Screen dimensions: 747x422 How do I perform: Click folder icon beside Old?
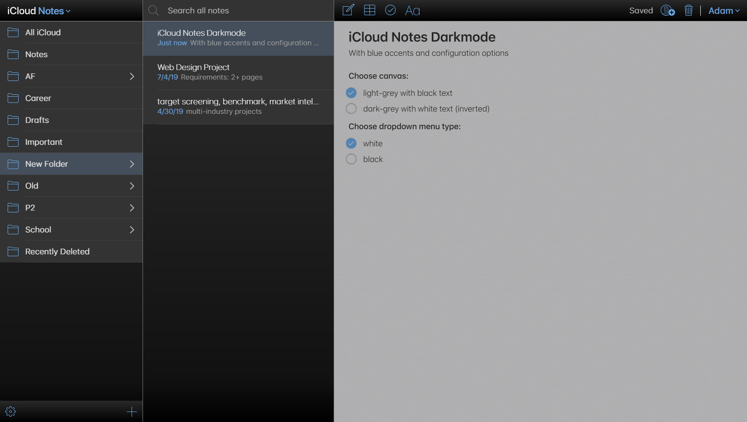click(x=13, y=186)
